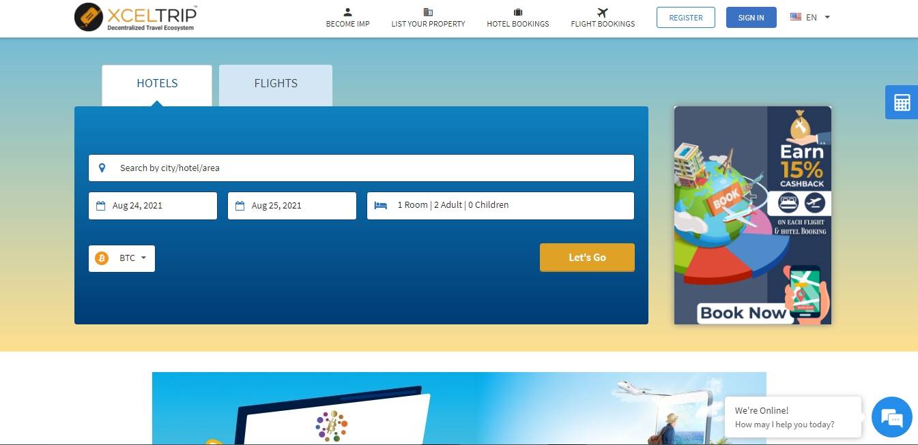The image size is (918, 445).
Task: Click the Let's Go search button
Action: click(587, 258)
